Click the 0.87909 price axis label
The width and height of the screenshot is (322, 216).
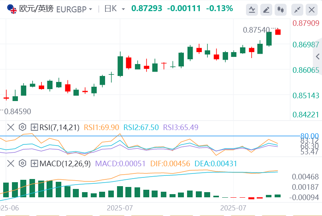(306, 23)
